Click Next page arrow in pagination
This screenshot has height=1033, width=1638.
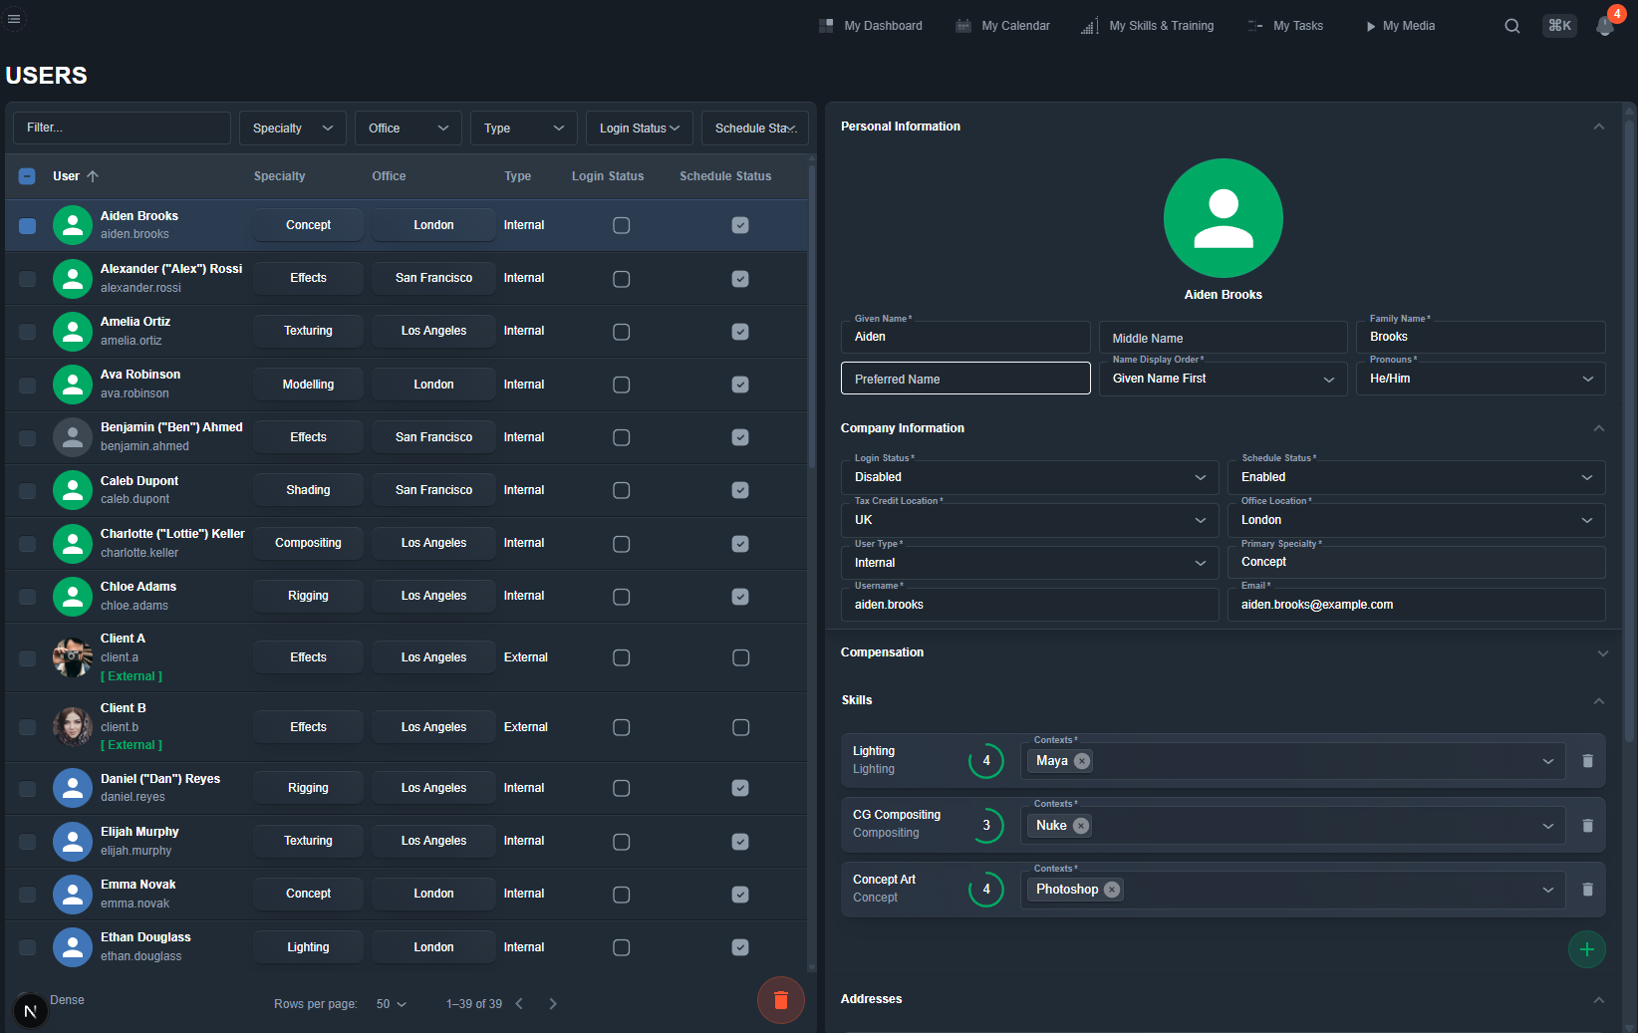(x=553, y=1004)
